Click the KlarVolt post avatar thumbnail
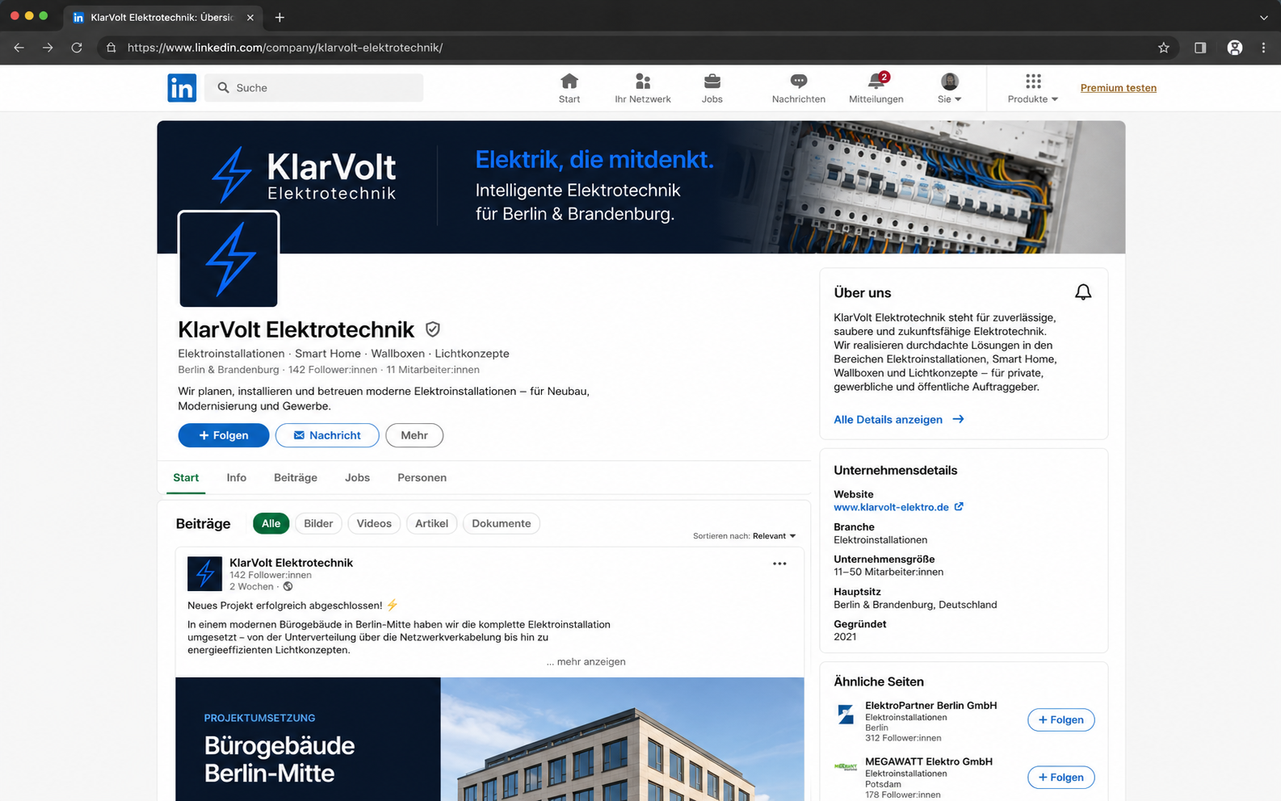The height and width of the screenshot is (801, 1281). pyautogui.click(x=205, y=574)
